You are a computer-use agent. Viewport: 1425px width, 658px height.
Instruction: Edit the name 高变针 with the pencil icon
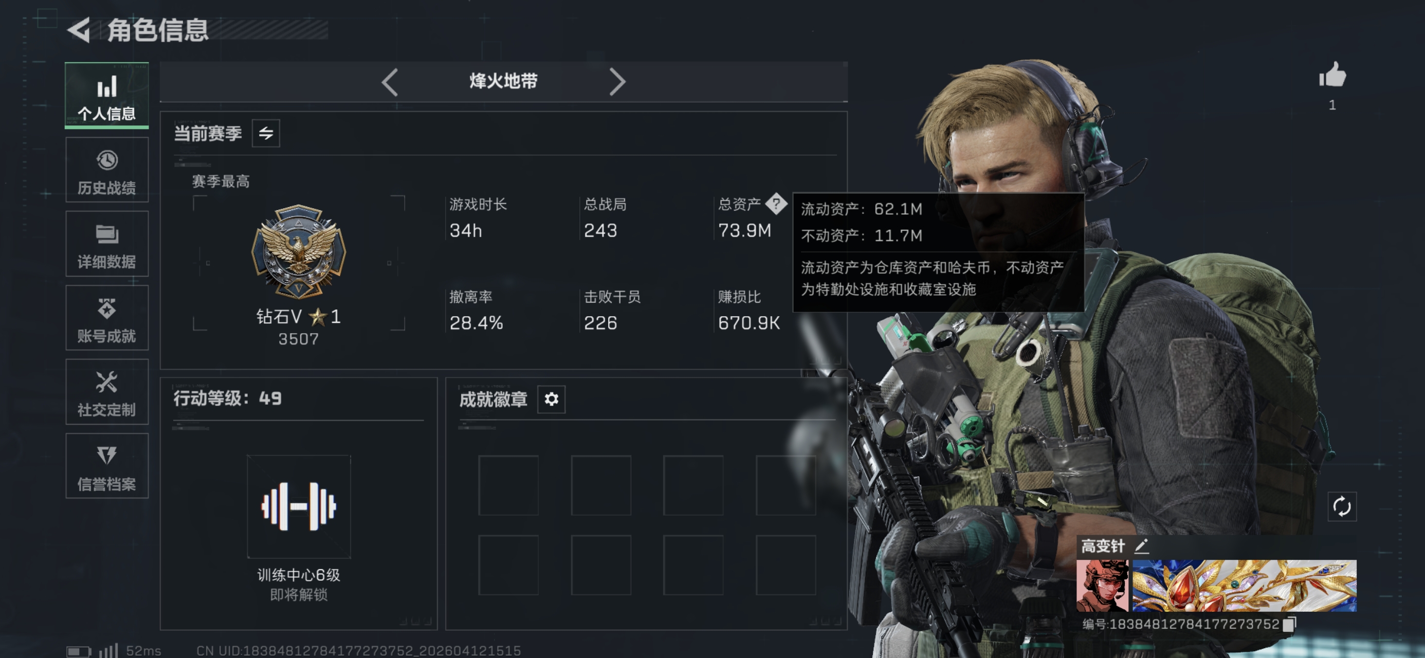click(1142, 546)
